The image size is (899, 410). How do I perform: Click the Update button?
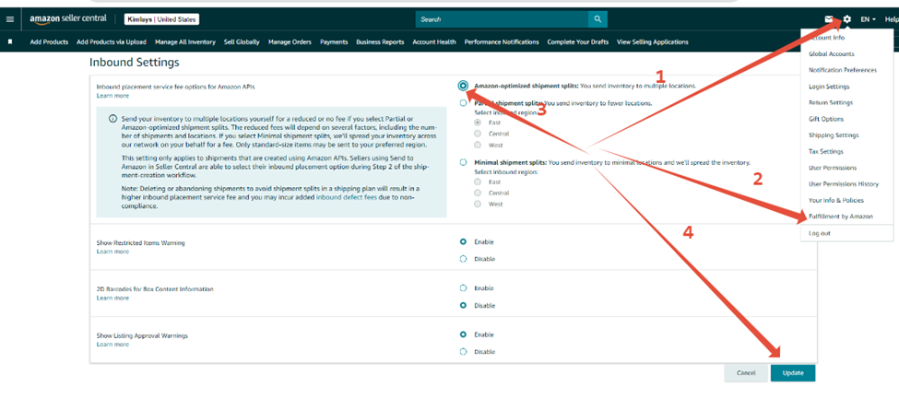pos(793,373)
